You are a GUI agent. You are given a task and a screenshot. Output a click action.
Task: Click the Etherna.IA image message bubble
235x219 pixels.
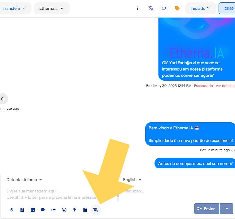point(197,49)
